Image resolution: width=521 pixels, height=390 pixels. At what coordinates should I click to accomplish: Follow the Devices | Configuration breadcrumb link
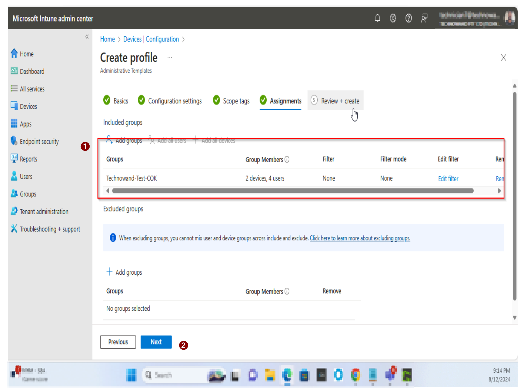coord(151,39)
